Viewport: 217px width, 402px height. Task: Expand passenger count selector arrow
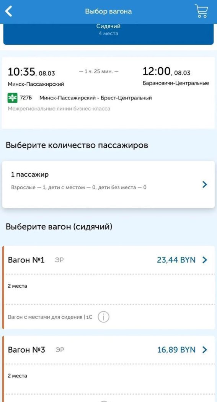point(205,184)
